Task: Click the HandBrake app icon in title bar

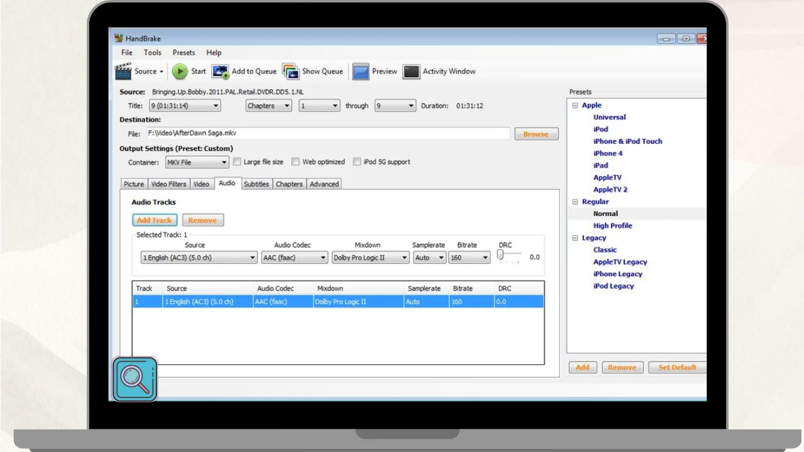Action: point(119,38)
